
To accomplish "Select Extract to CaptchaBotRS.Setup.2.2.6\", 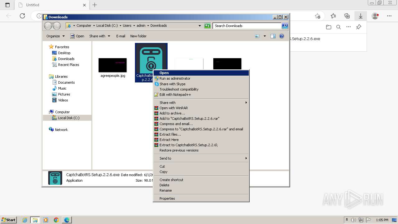I will tap(201, 145).
